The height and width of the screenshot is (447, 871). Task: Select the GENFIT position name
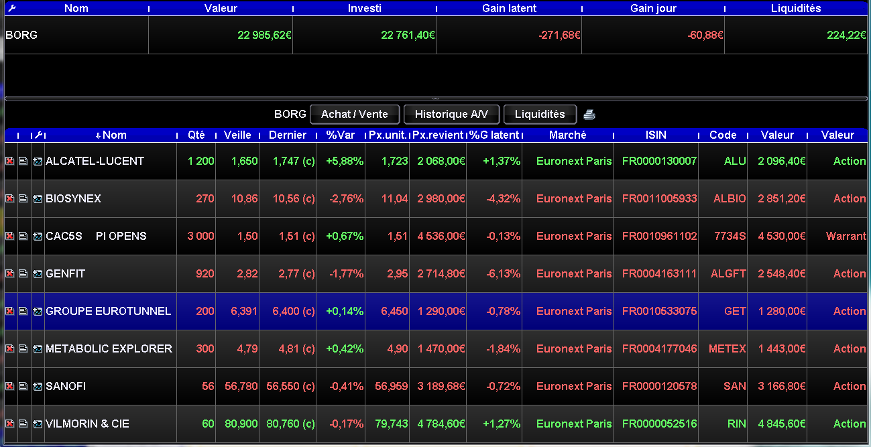[65, 274]
